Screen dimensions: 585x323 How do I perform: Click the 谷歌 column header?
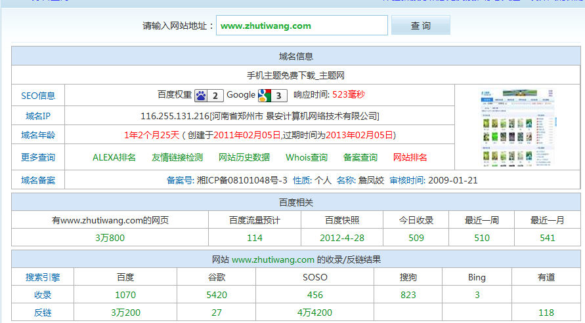pyautogui.click(x=217, y=277)
